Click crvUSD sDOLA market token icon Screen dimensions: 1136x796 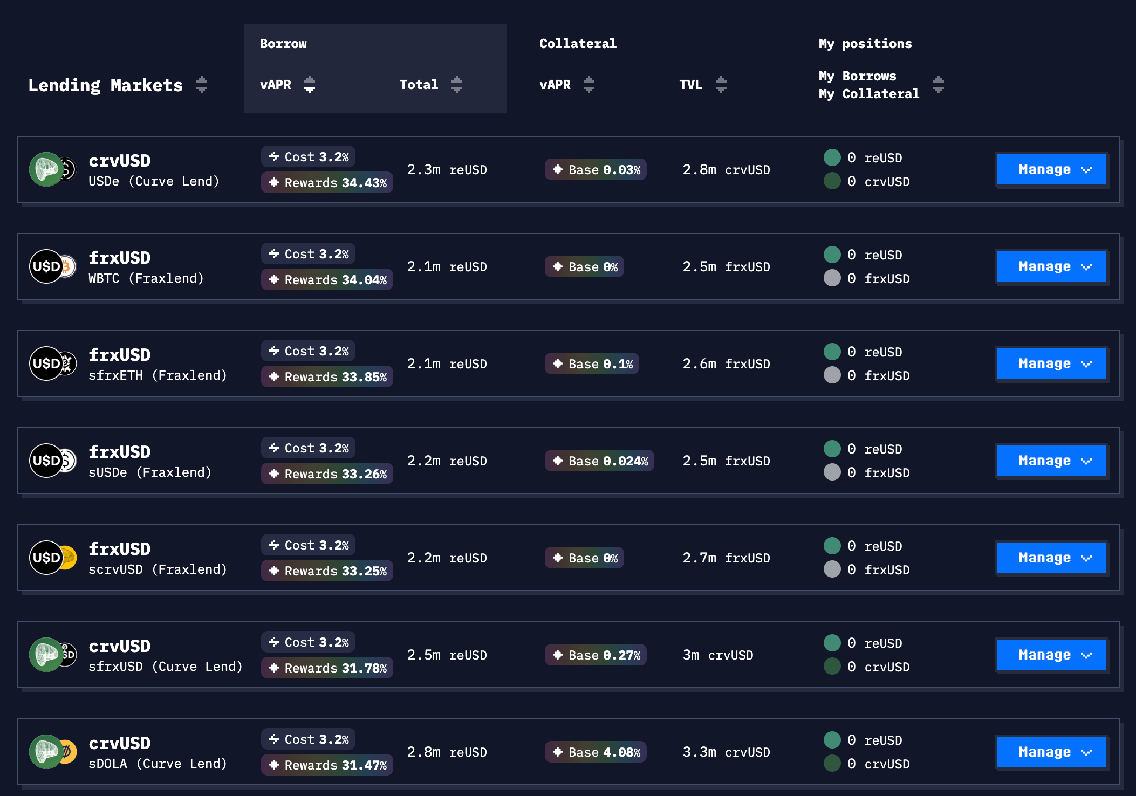[x=53, y=752]
